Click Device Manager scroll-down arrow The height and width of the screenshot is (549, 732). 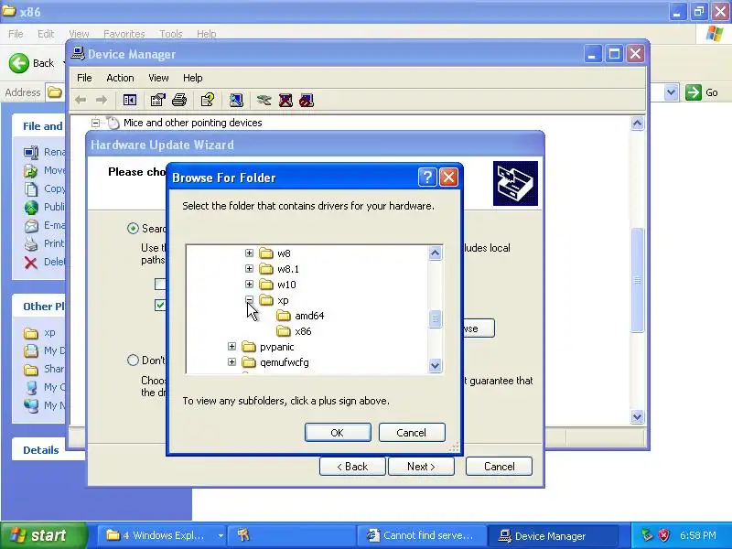[637, 416]
